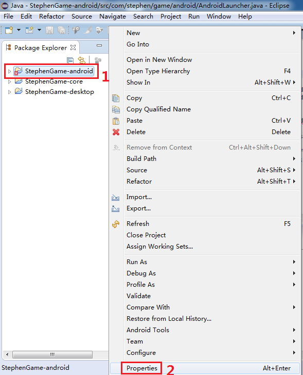Viewport: 303px width, 375px height.
Task: Open the Navigate menu in menu bar
Action: tap(113, 17)
